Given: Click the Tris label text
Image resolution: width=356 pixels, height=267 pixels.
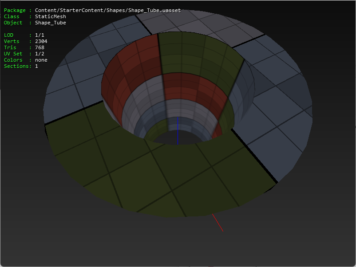Looking at the screenshot, I should [x=10, y=47].
